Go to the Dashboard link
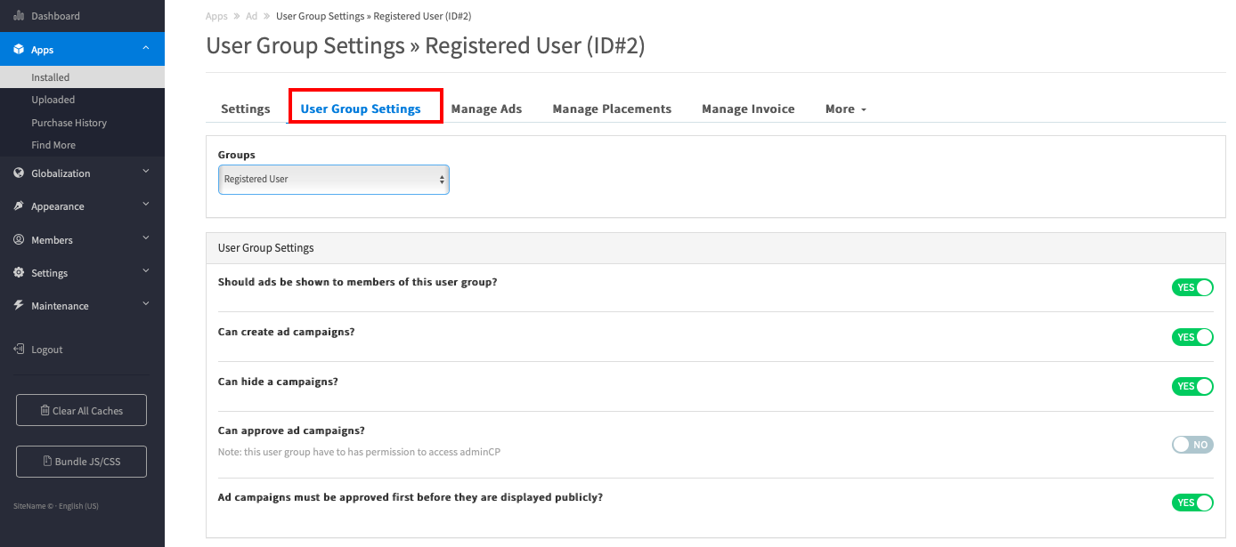The image size is (1236, 547). click(x=55, y=16)
